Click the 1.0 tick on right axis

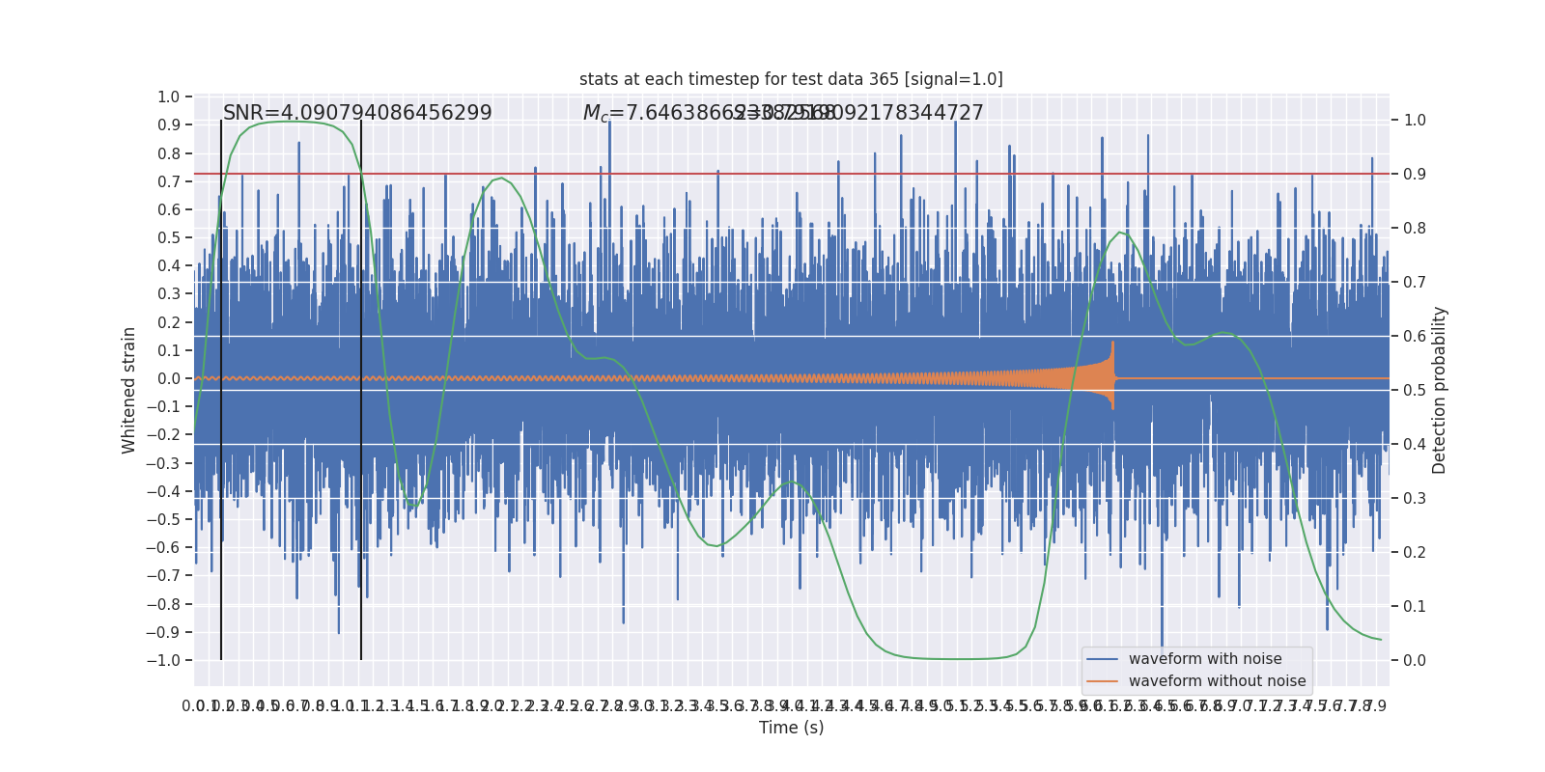pyautogui.click(x=1415, y=121)
